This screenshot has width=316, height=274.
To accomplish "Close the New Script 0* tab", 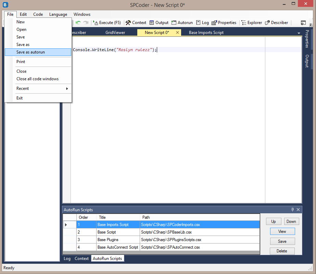I will [x=178, y=32].
